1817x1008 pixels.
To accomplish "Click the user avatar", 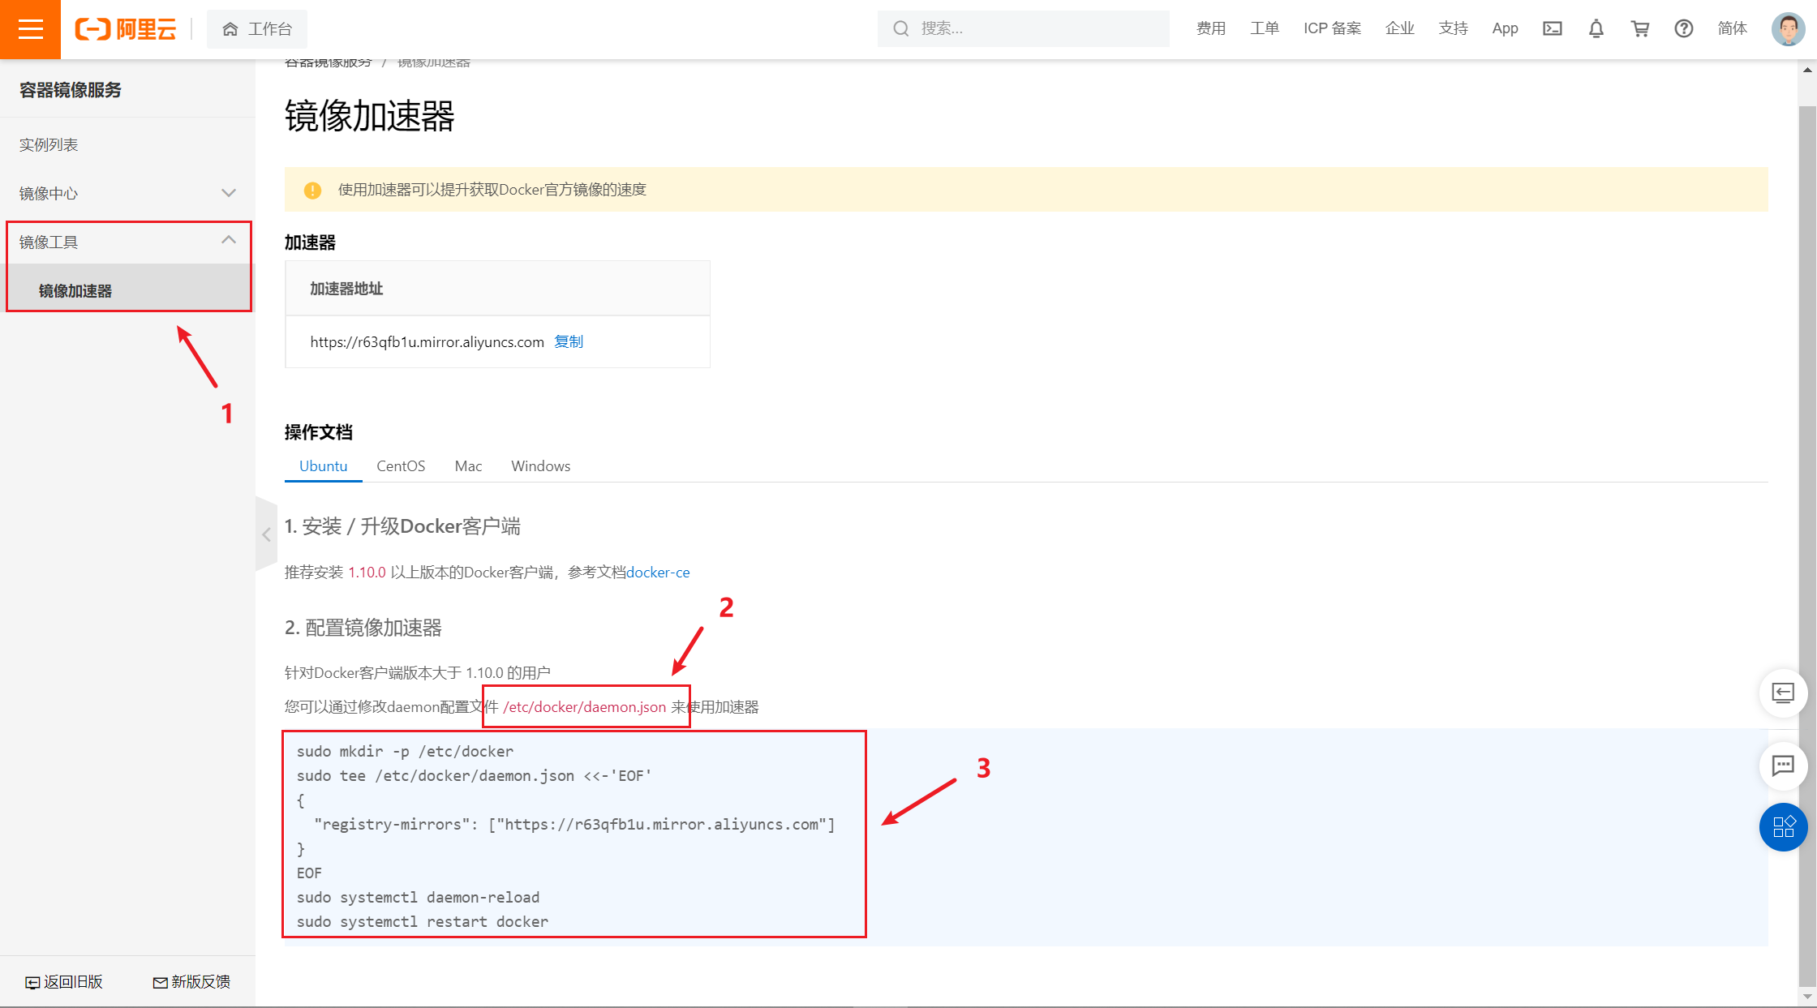I will (x=1788, y=29).
